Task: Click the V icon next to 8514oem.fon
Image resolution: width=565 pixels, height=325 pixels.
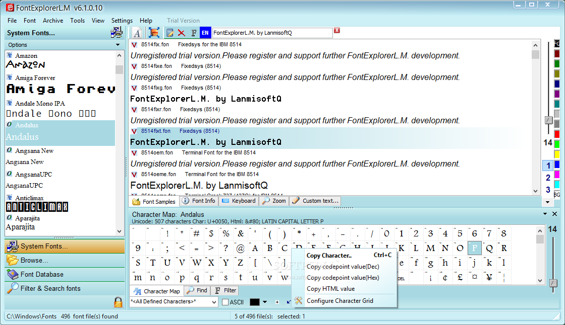Action: point(134,153)
